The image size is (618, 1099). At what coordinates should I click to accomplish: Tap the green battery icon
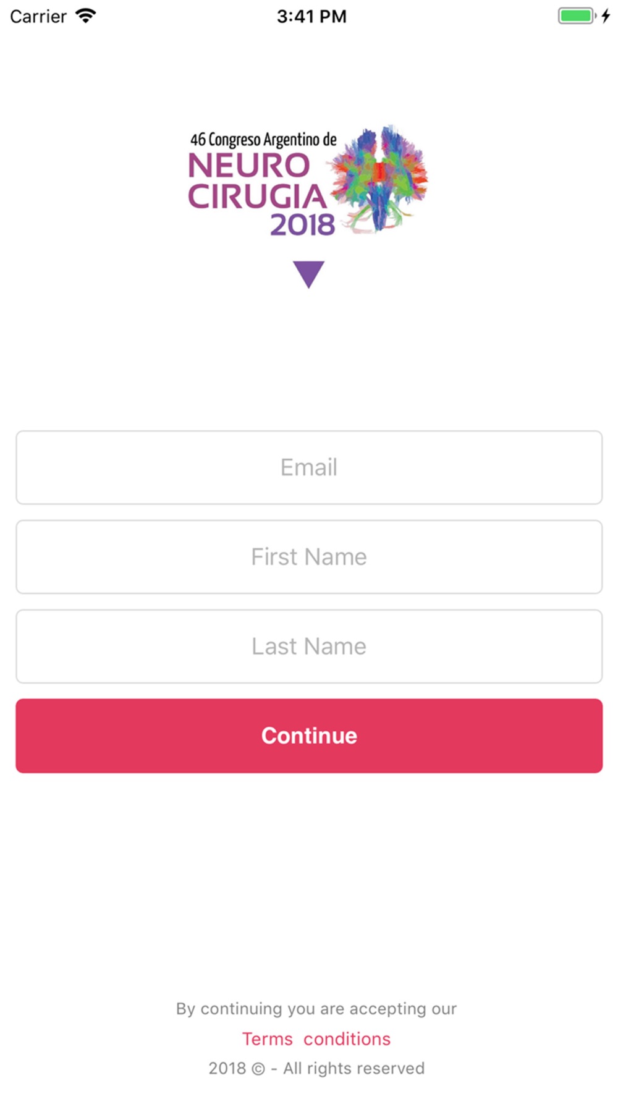coord(577,16)
